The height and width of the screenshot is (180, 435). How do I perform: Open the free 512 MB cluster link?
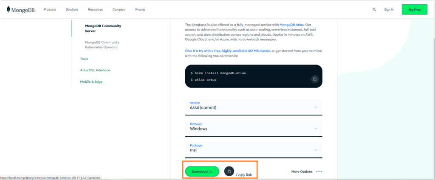[227, 51]
